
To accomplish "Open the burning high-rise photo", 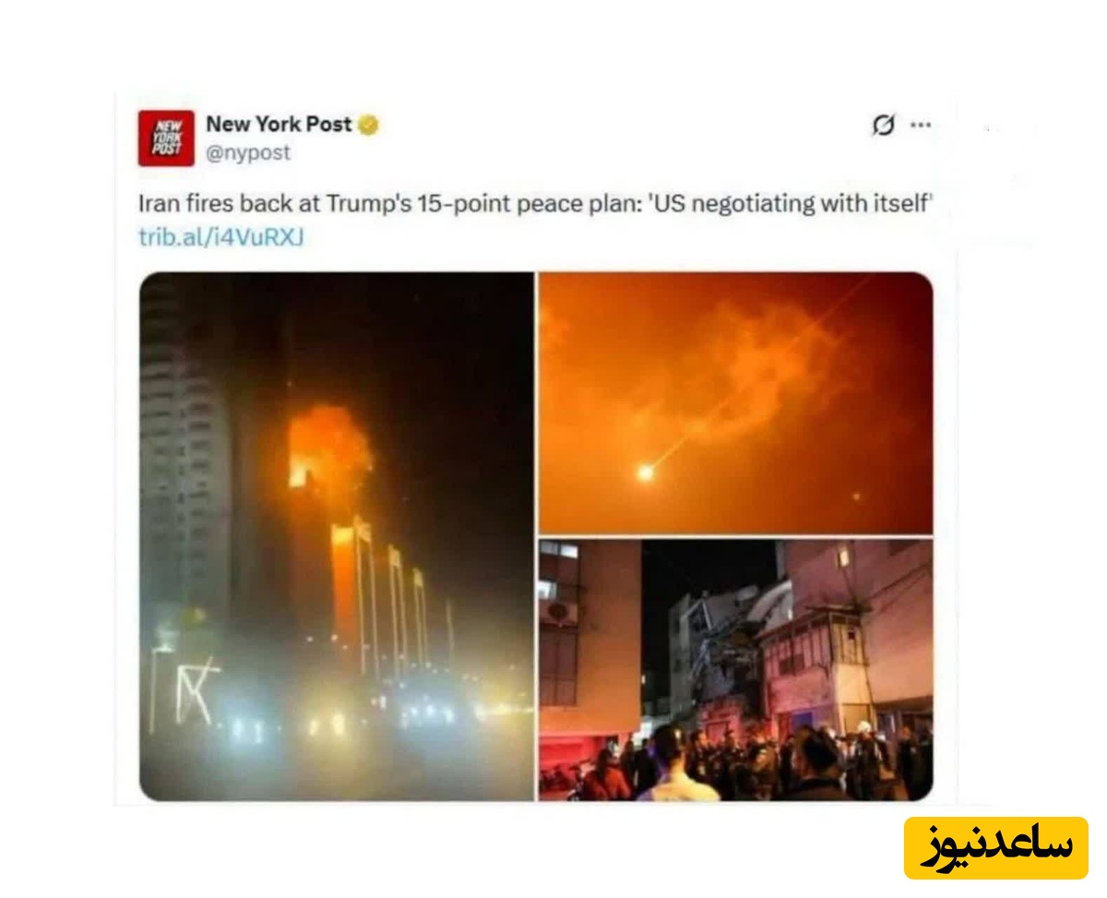I will pos(337,536).
